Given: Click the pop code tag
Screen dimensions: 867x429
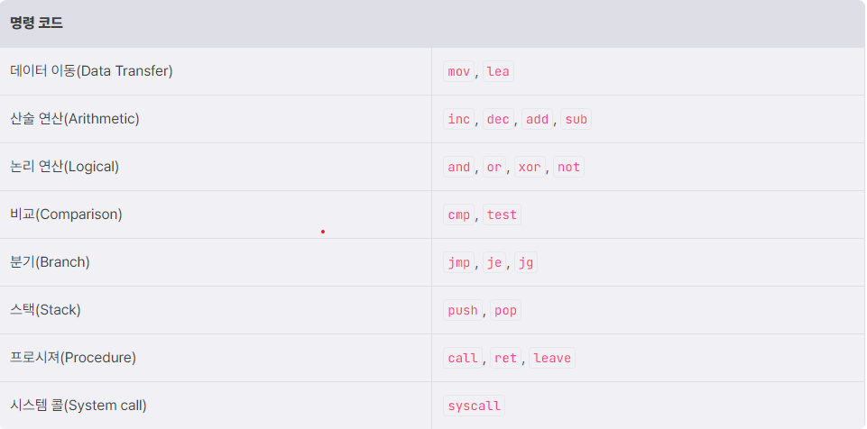Looking at the screenshot, I should (505, 310).
